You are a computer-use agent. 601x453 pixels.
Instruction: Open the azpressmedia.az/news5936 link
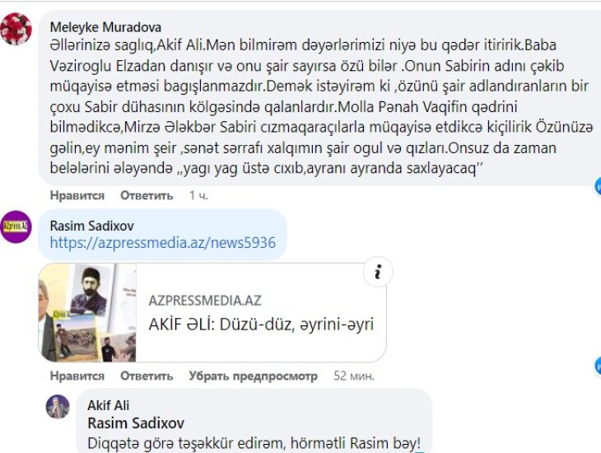click(162, 243)
